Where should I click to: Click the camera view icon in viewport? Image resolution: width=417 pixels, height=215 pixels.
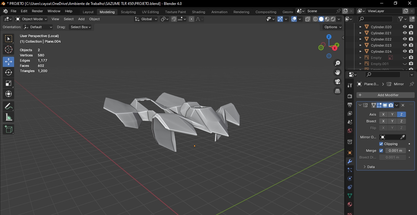click(x=338, y=82)
